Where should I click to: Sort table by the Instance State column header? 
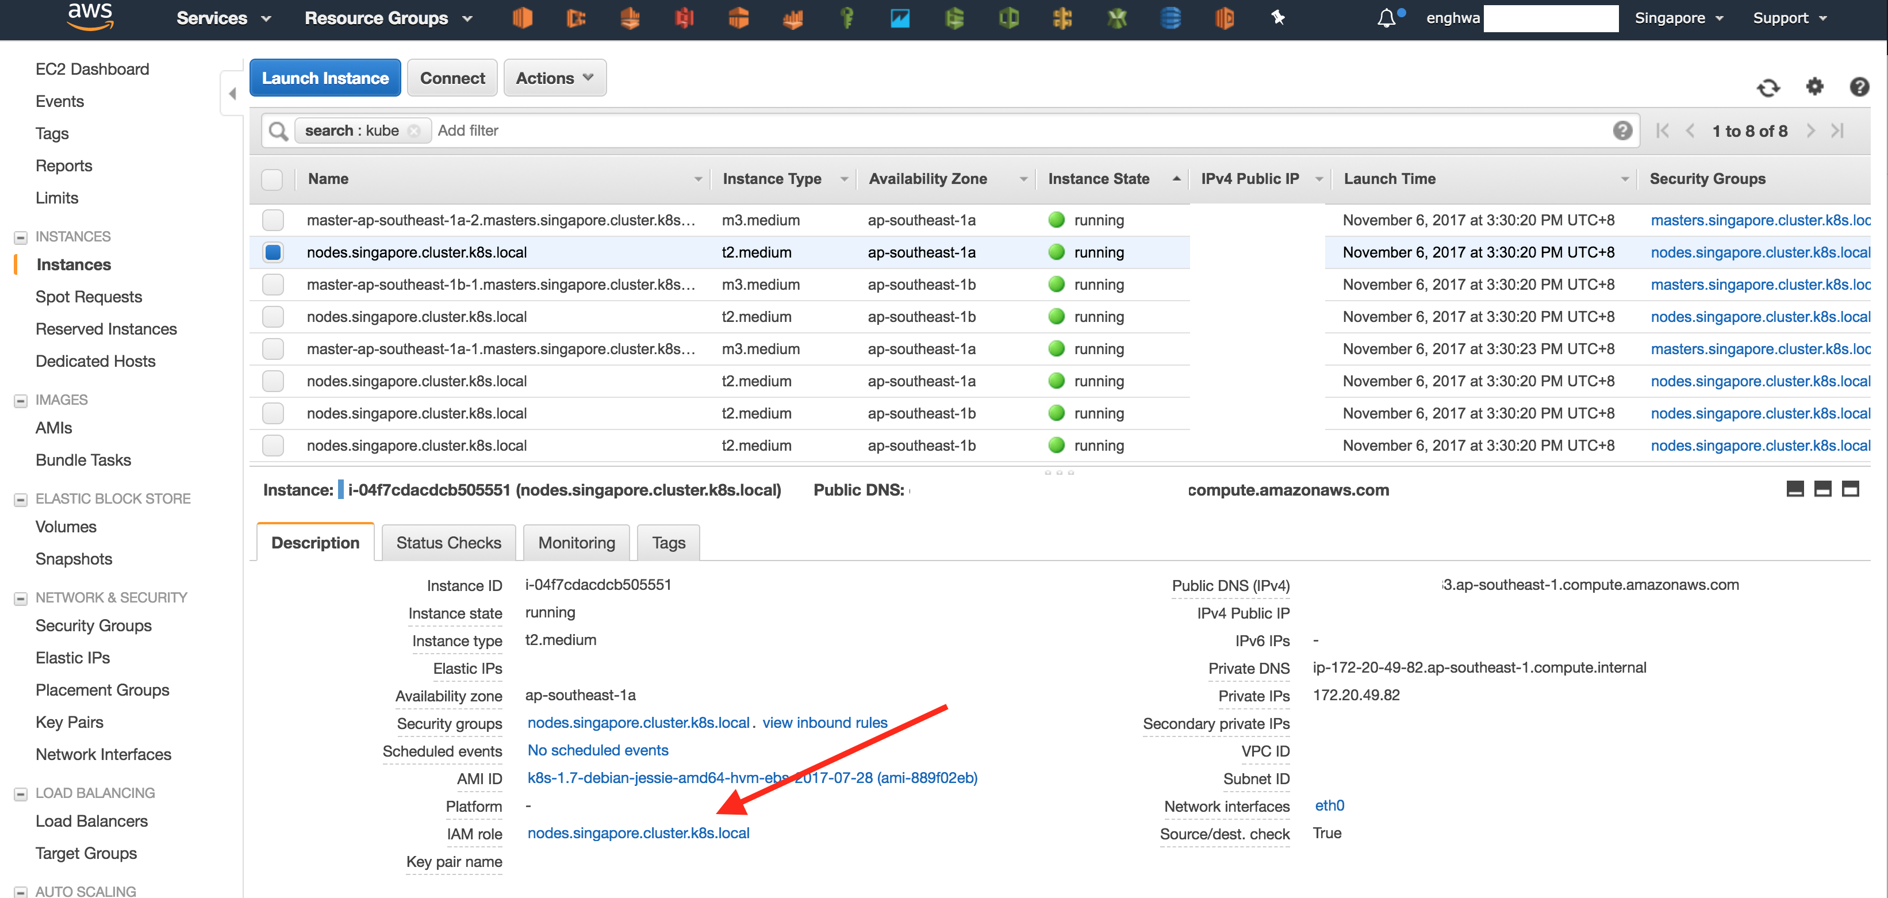point(1098,179)
